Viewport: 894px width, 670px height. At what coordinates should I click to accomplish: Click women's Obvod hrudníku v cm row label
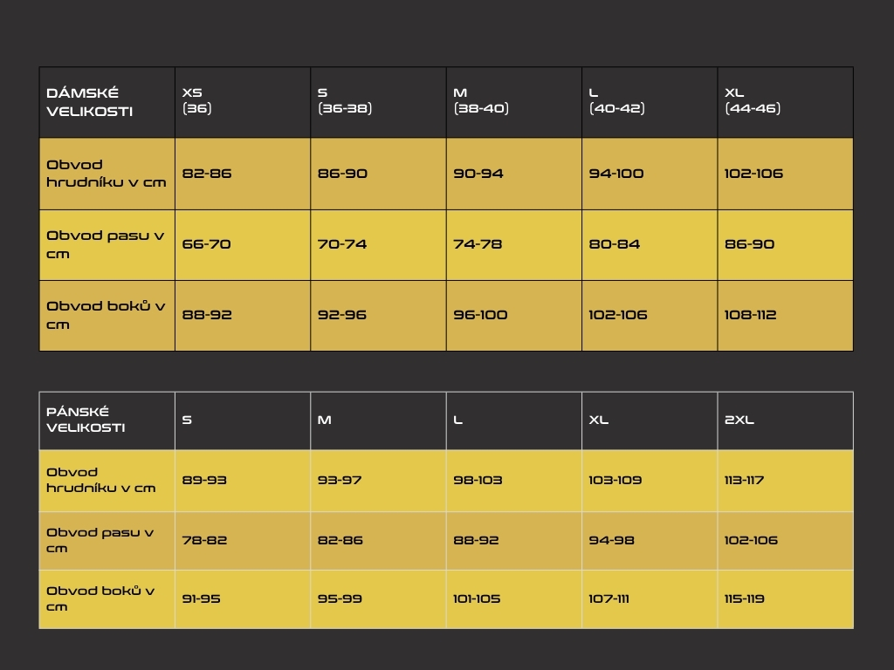click(x=107, y=173)
